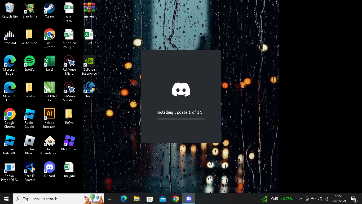Image resolution: width=362 pixels, height=204 pixels.
Task: Select the 'juni' Excel file icon
Action: pos(89,37)
